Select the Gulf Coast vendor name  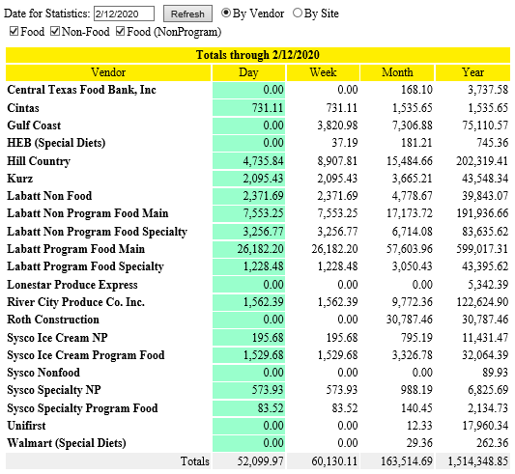tap(34, 125)
